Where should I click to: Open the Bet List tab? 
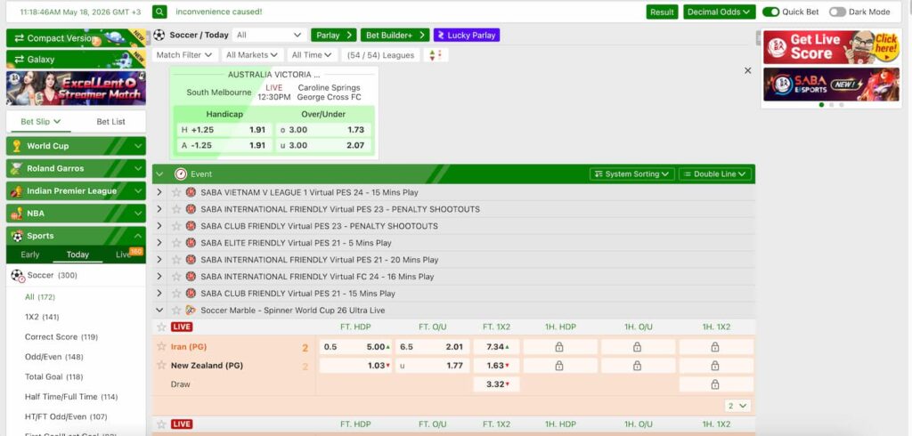point(110,122)
